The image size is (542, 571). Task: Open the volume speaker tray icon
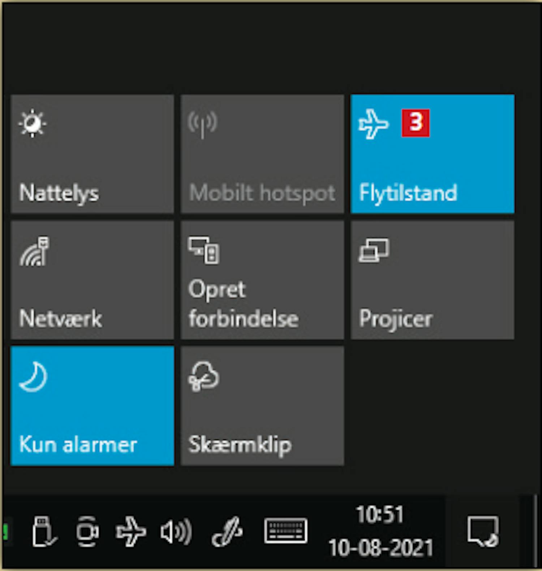pyautogui.click(x=176, y=532)
